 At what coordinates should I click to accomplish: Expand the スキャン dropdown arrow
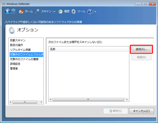[x=55, y=12]
